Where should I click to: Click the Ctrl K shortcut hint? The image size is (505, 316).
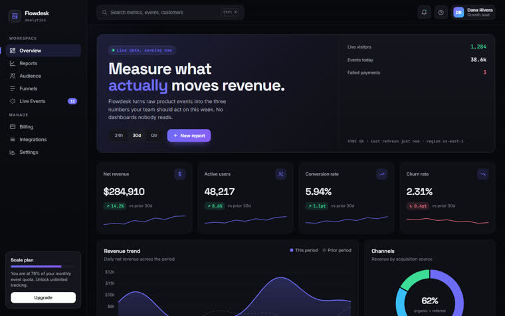(230, 12)
